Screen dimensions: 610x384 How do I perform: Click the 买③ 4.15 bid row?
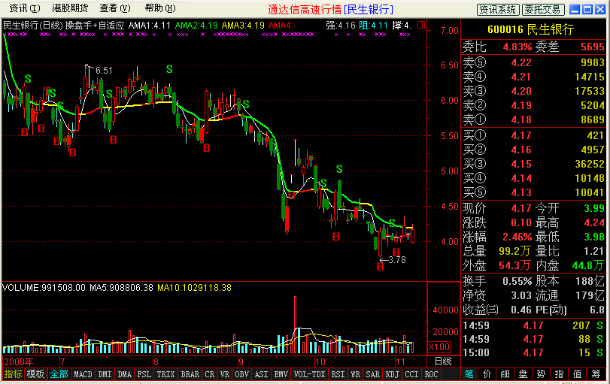(533, 164)
